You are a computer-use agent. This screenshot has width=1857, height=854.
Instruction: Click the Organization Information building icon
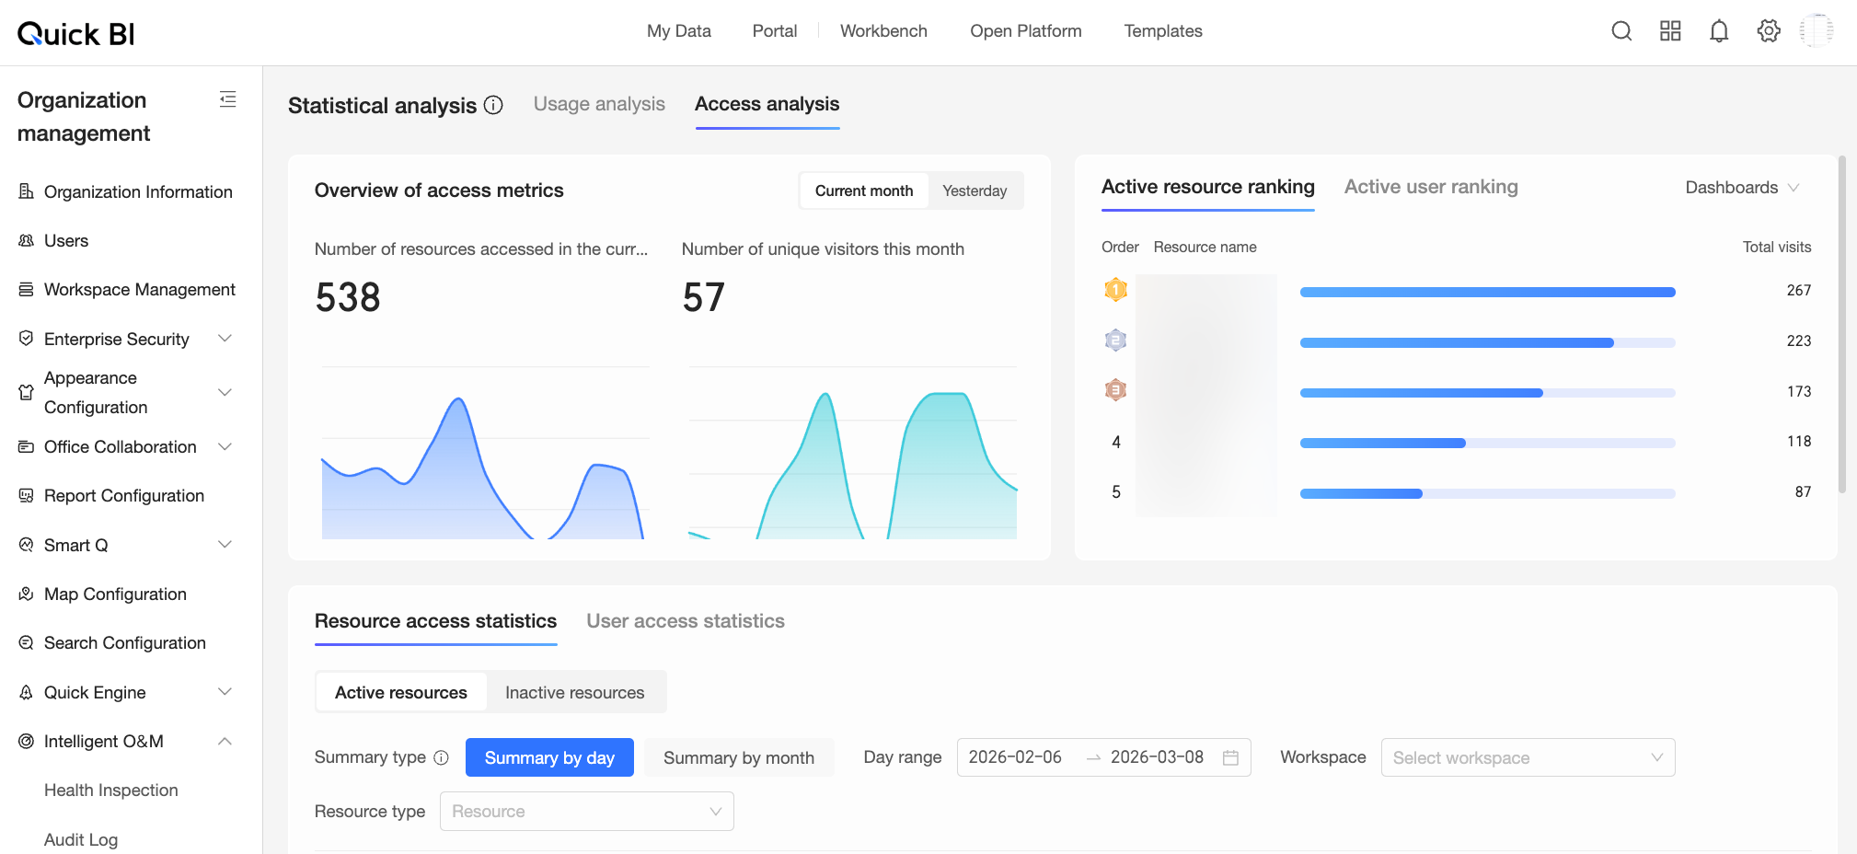point(26,191)
